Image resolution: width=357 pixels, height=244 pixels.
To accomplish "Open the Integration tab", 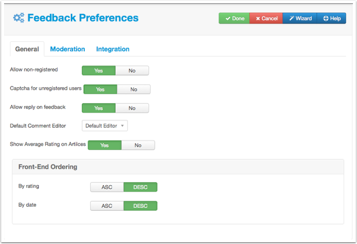I will (113, 49).
